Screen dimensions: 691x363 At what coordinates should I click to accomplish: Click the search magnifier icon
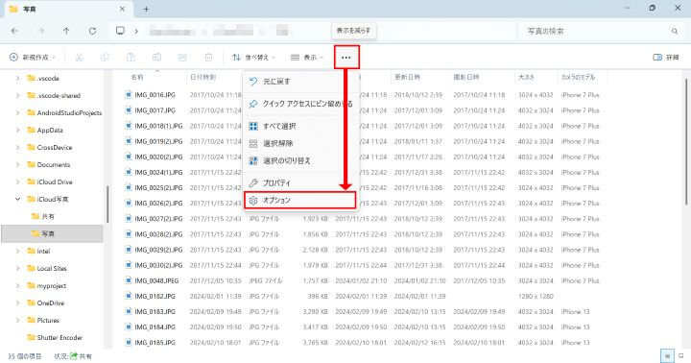pyautogui.click(x=675, y=32)
